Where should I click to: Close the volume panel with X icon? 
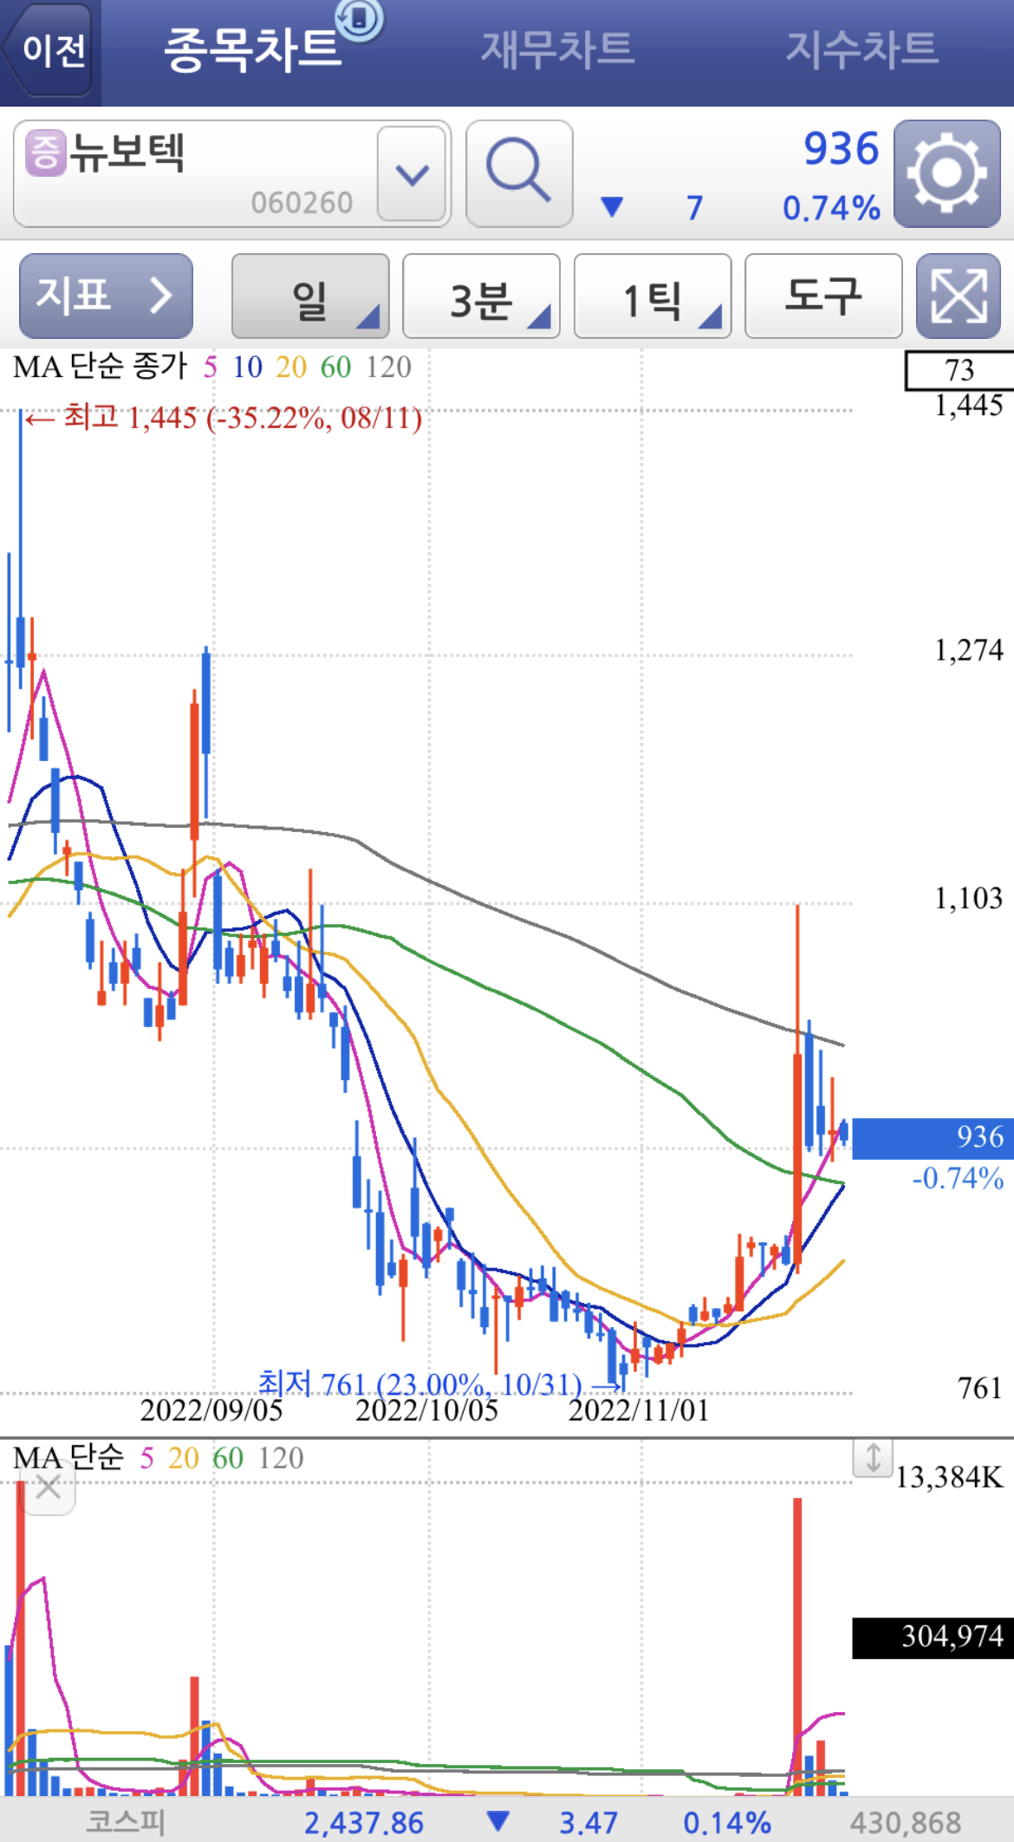49,1488
